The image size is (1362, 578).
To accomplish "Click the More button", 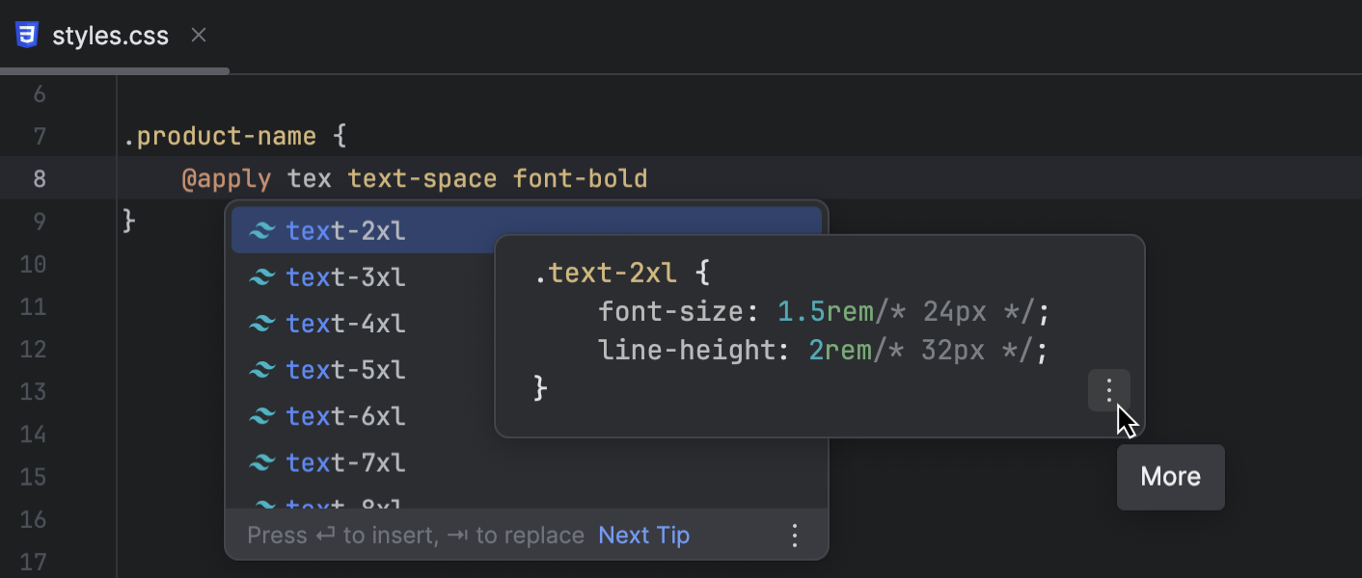I will coord(1170,477).
